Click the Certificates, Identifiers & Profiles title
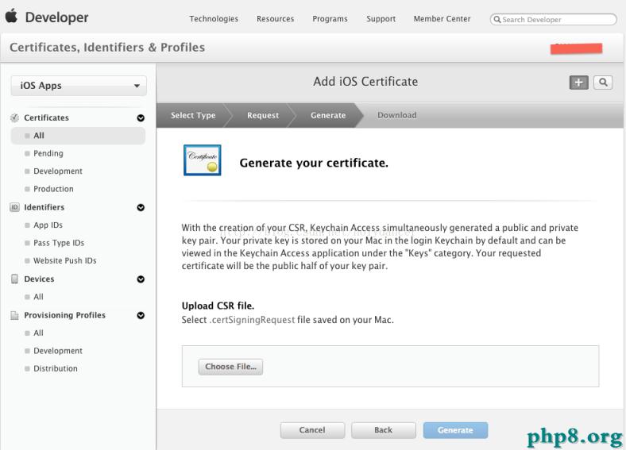The height and width of the screenshot is (450, 626). 107,48
